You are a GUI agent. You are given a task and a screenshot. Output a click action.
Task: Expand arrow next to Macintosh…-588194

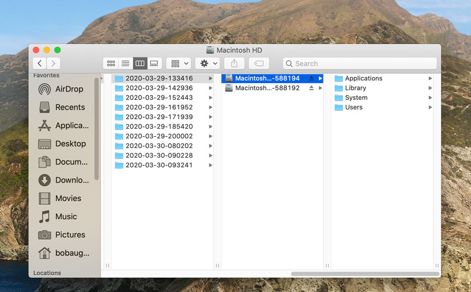(320, 78)
